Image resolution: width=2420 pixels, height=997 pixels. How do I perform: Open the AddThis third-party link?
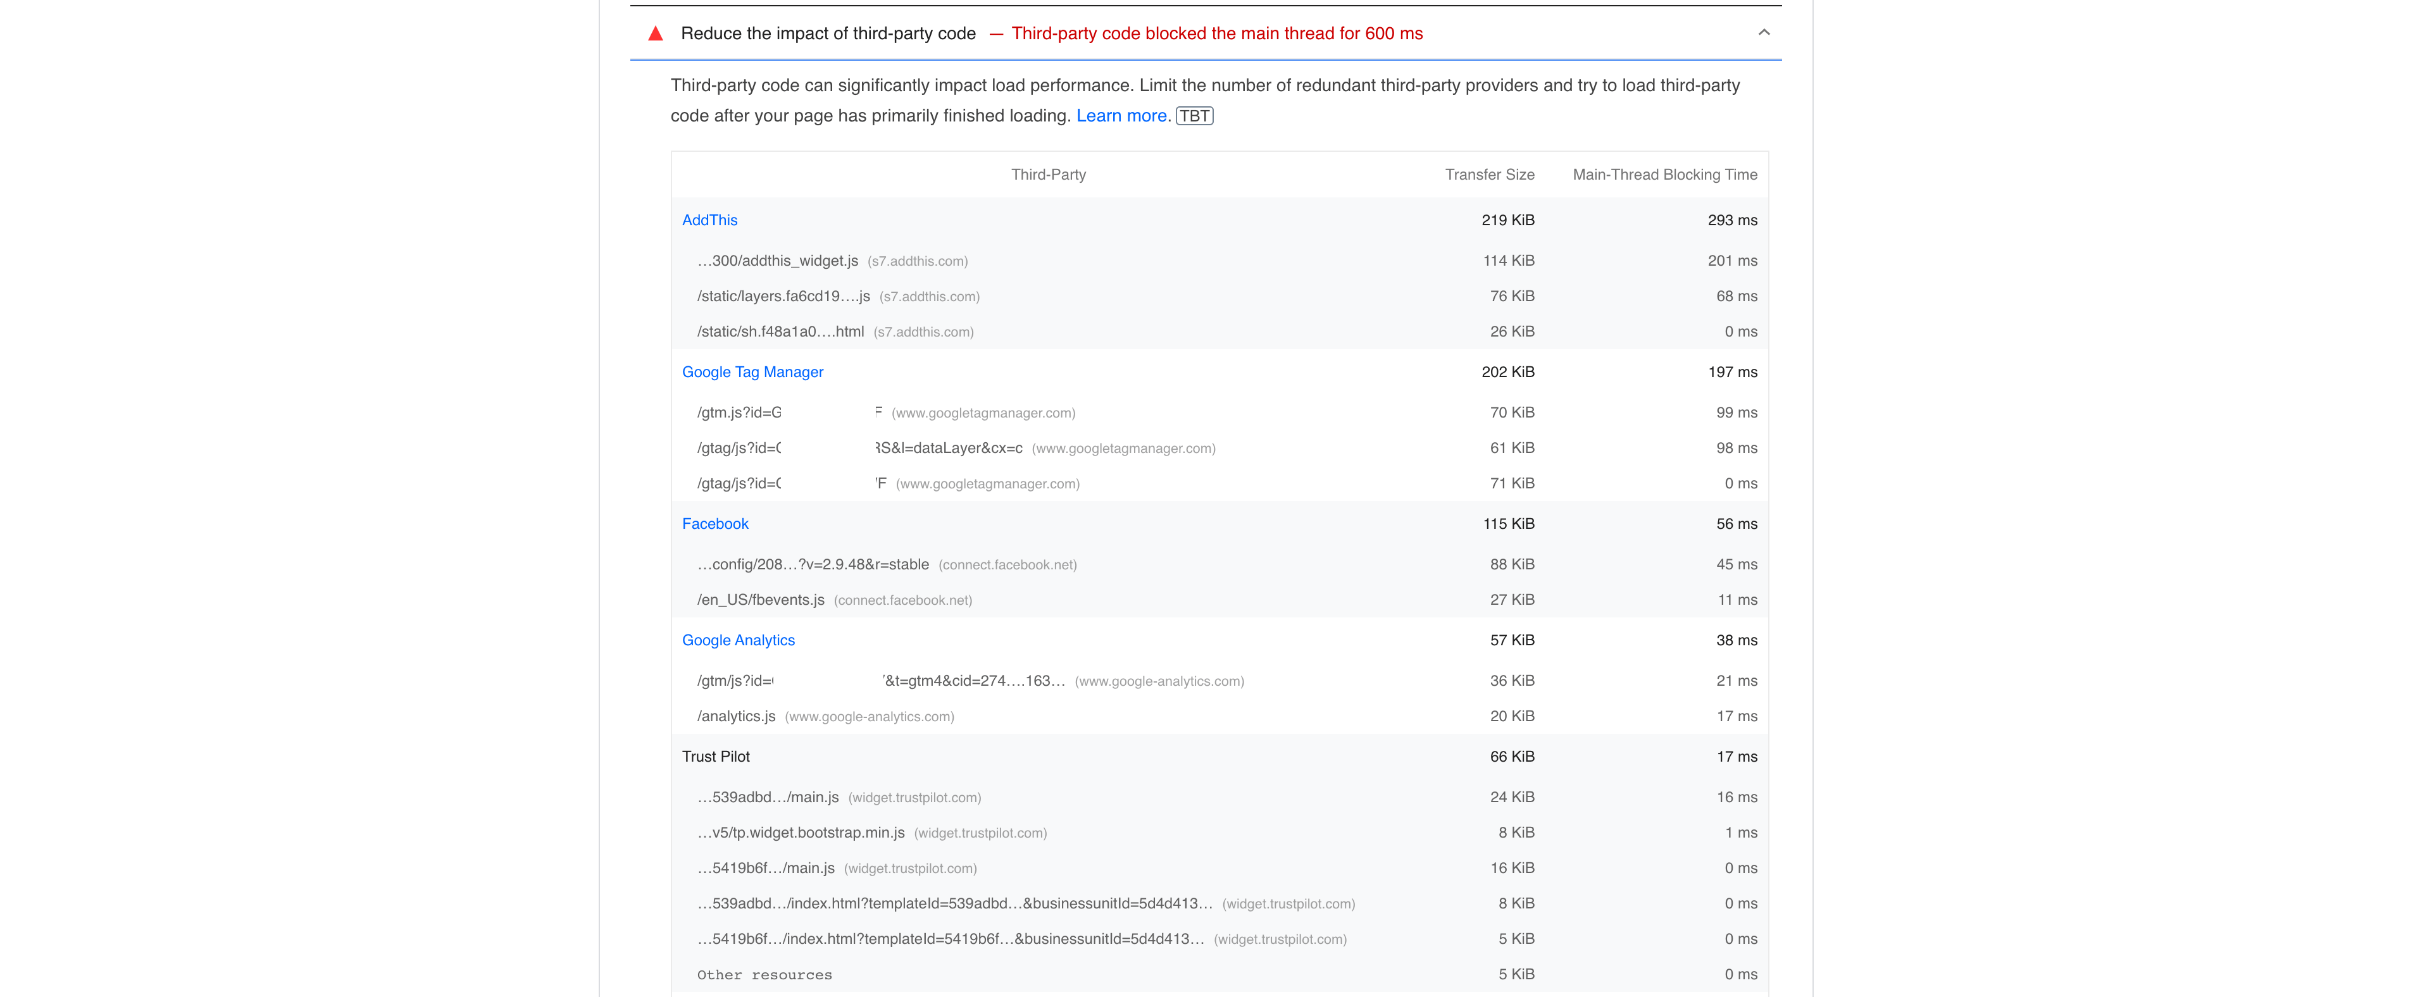[x=709, y=220]
